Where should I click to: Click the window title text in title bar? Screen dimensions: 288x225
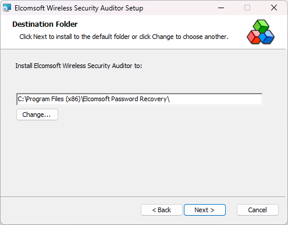click(x=79, y=8)
